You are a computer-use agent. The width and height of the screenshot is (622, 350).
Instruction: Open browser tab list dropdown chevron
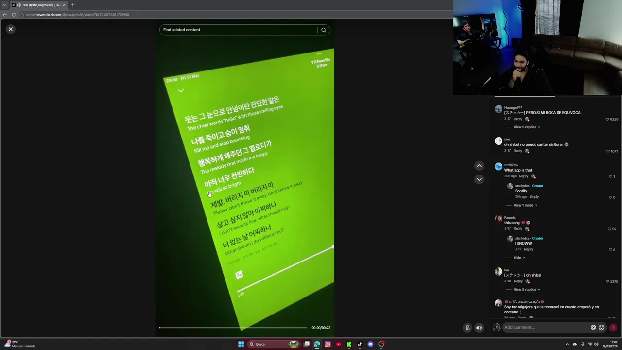(x=4, y=5)
